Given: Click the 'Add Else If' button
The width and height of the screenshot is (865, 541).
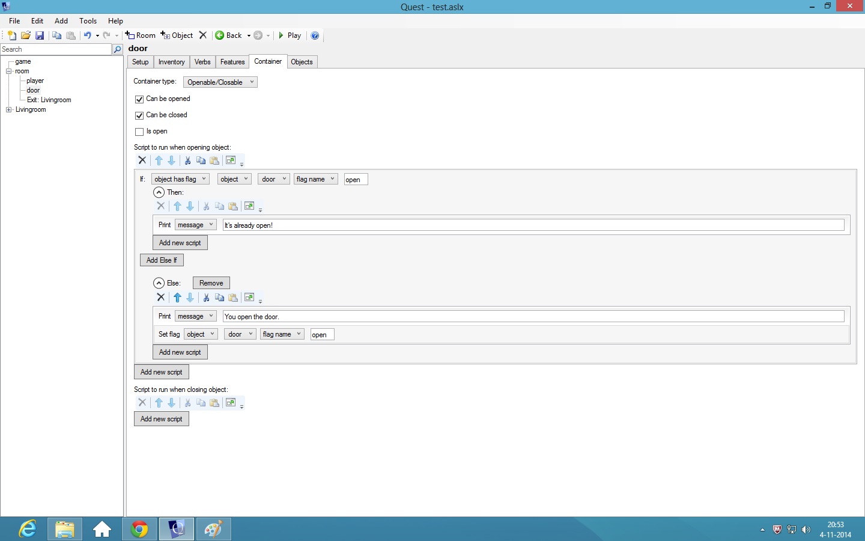Looking at the screenshot, I should coord(162,260).
